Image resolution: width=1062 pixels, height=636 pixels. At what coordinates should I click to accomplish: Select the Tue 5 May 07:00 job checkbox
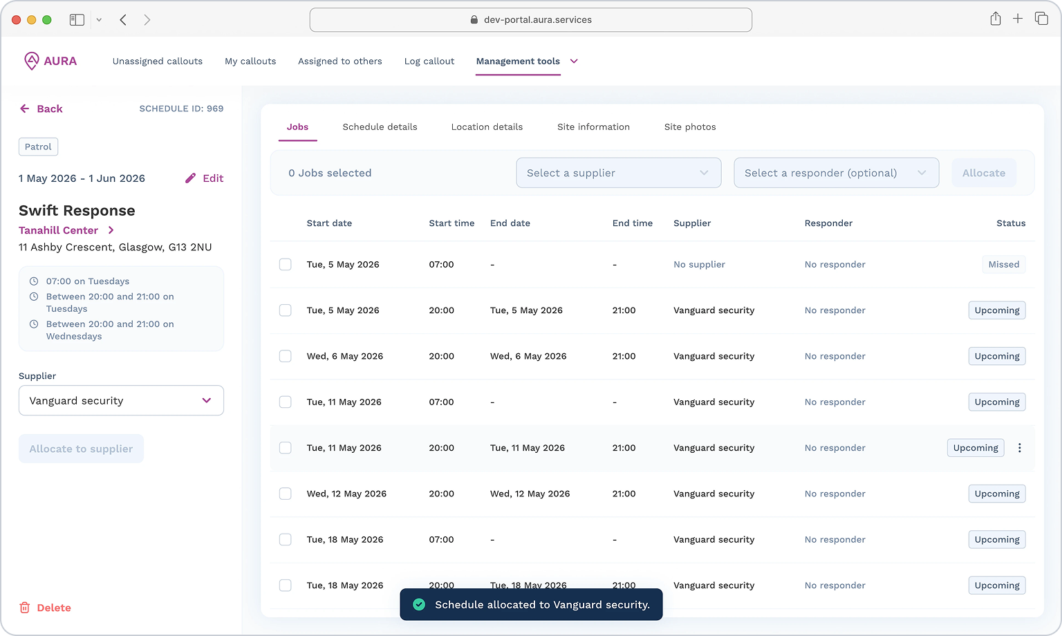click(x=286, y=264)
